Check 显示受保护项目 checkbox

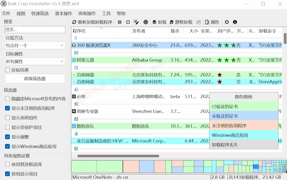click(7, 127)
